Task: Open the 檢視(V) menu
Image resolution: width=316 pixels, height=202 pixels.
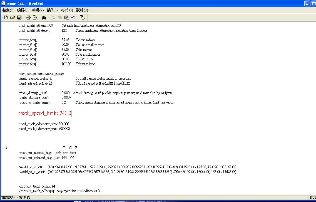Action: (38, 10)
